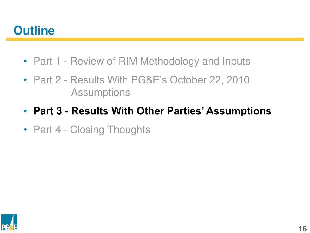This screenshot has height=233, width=310.
Task: Click slide number 16
Action: 302,228
